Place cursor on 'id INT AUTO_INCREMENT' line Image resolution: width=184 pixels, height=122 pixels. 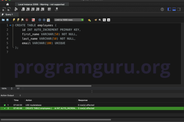(51, 30)
